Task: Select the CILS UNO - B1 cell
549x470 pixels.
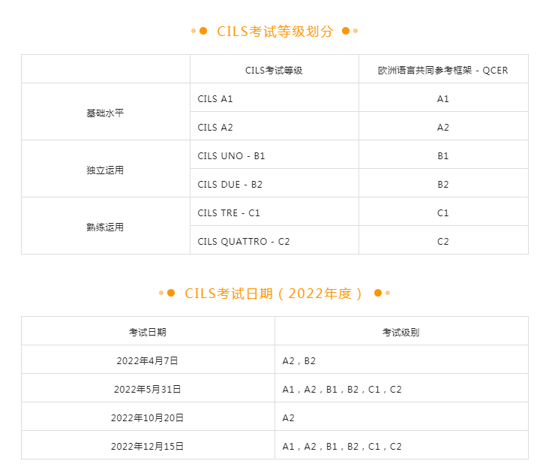Action: click(x=231, y=155)
